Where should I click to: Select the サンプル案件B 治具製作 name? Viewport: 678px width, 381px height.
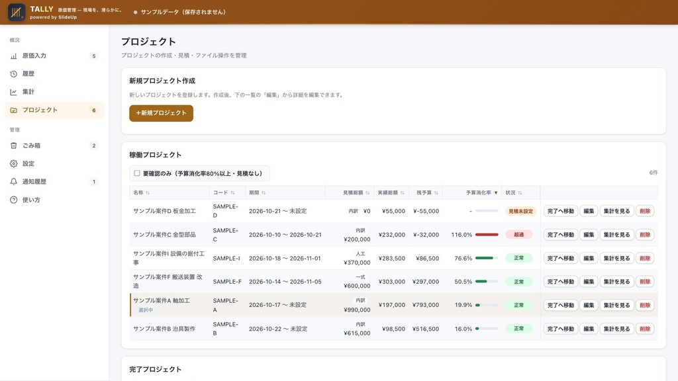point(164,329)
